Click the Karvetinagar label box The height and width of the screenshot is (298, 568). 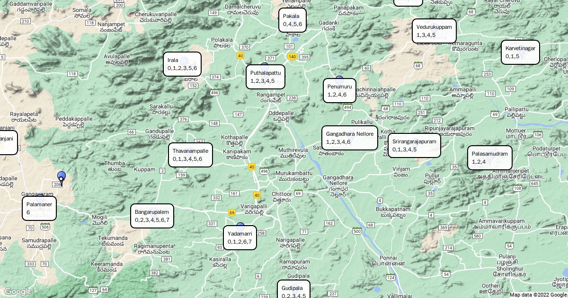pyautogui.click(x=520, y=52)
